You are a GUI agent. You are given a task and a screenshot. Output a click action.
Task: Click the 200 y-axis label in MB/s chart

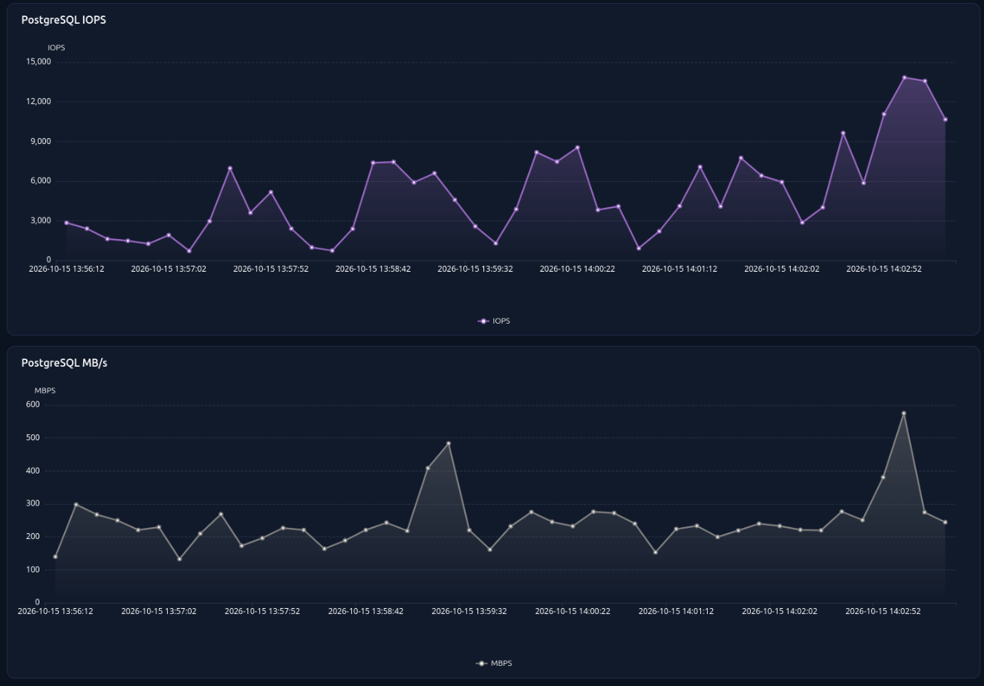click(x=33, y=537)
